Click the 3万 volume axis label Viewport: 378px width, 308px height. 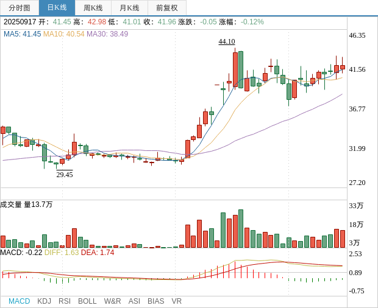tap(354, 243)
